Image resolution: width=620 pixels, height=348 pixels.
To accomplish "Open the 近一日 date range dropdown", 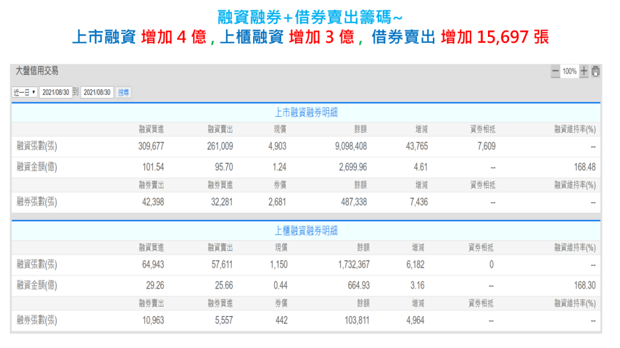I will [24, 93].
